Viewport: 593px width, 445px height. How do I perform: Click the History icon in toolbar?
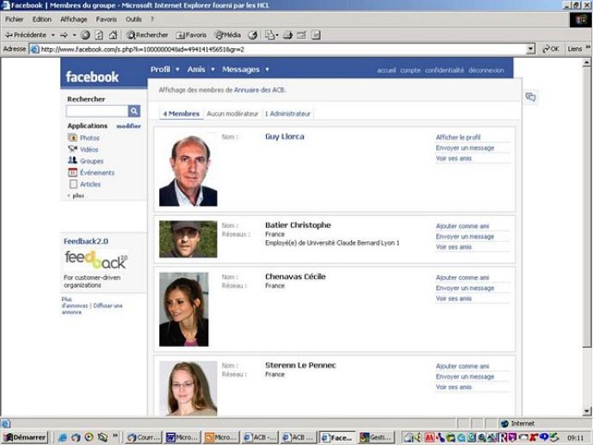point(253,35)
